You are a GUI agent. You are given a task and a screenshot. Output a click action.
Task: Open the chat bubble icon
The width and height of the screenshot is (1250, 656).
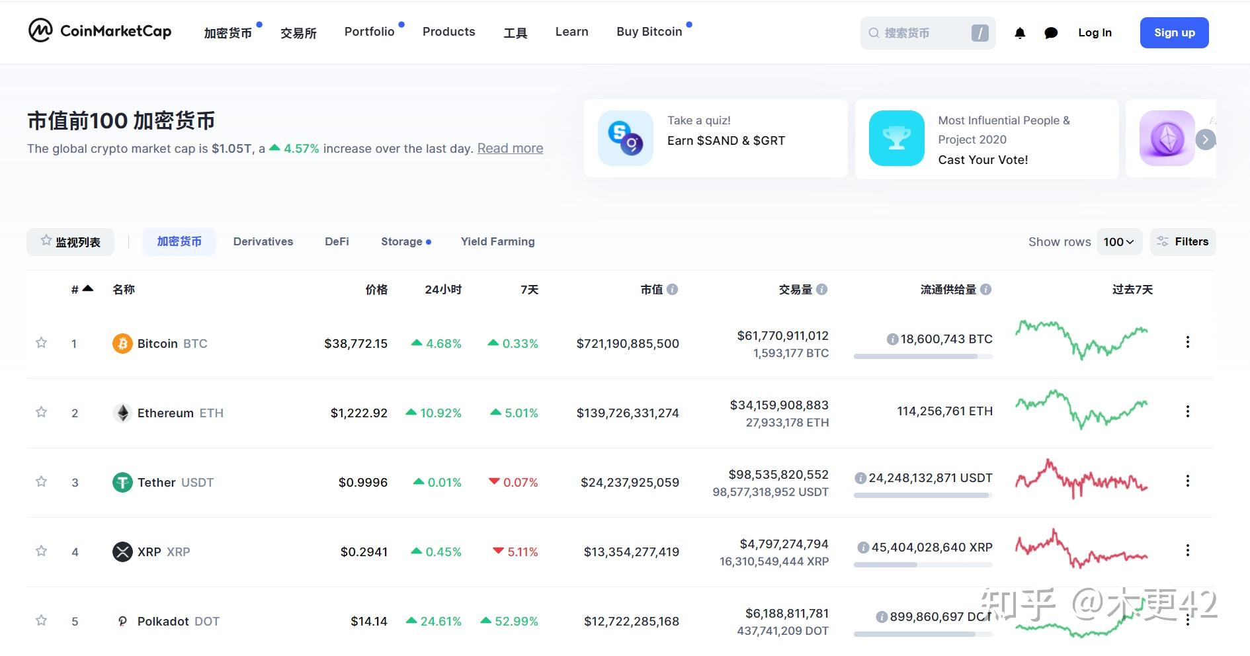(1051, 33)
